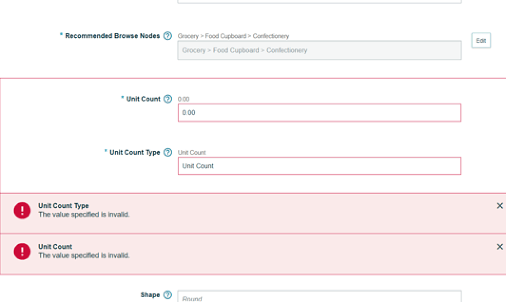Click the 'Recommended Browse Nodes' label
The image size is (506, 302).
click(x=112, y=36)
